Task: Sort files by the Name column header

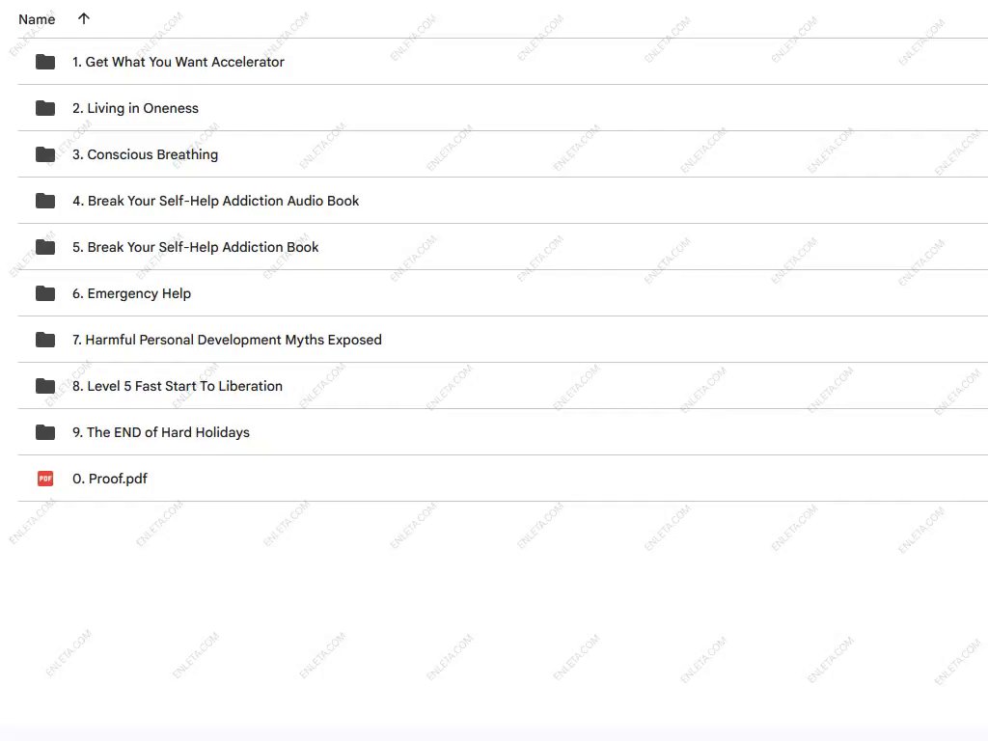Action: [37, 19]
